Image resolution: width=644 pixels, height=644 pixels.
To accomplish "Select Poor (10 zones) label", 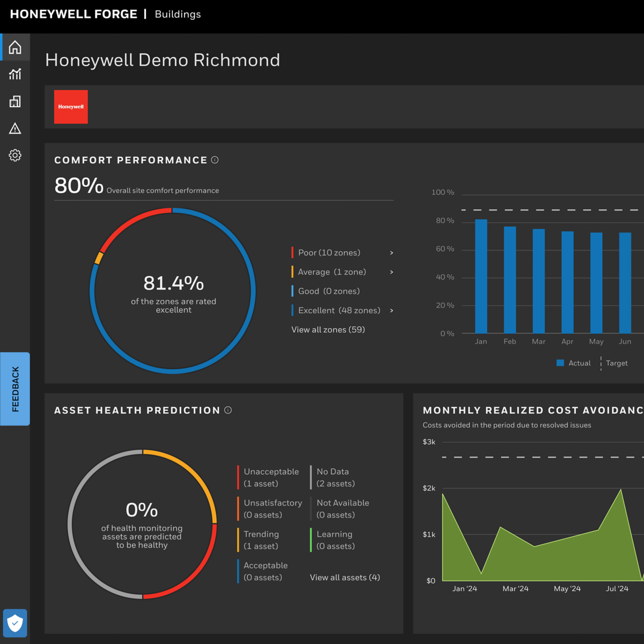I will point(329,253).
